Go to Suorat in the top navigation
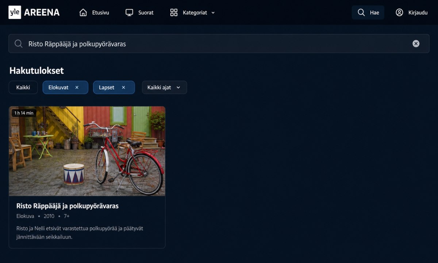Viewport: 438px width, 263px height. click(x=139, y=12)
